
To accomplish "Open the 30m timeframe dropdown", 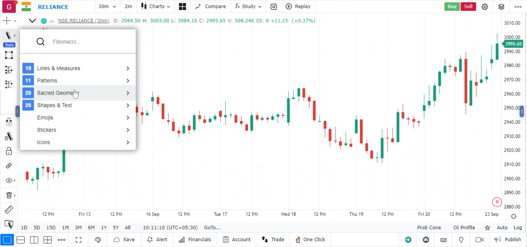I will (x=107, y=7).
